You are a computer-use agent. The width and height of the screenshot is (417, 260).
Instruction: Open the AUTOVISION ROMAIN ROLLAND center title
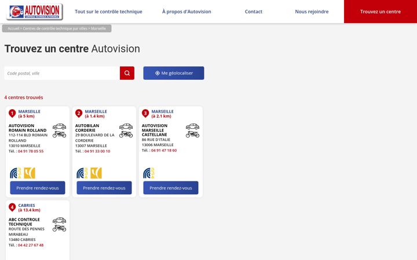pyautogui.click(x=27, y=128)
